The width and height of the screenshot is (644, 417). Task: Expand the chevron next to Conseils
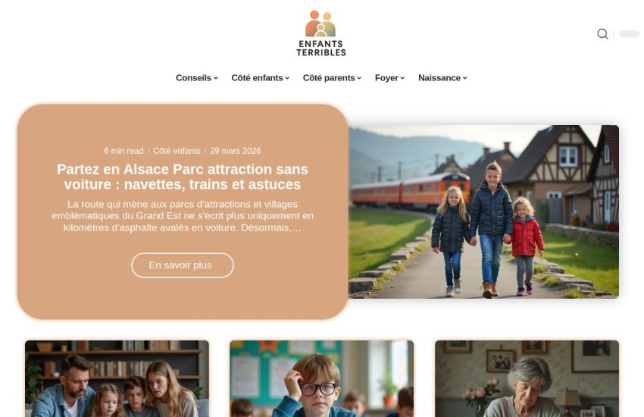click(216, 78)
